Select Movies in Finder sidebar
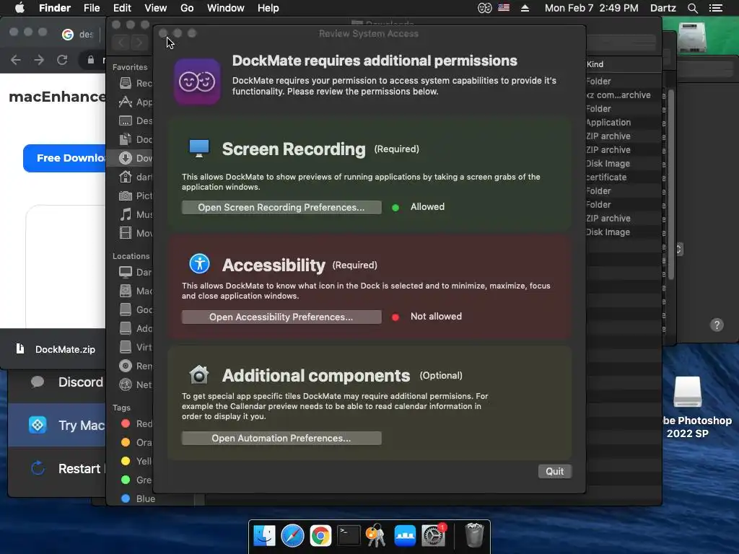The image size is (739, 554). click(x=136, y=233)
